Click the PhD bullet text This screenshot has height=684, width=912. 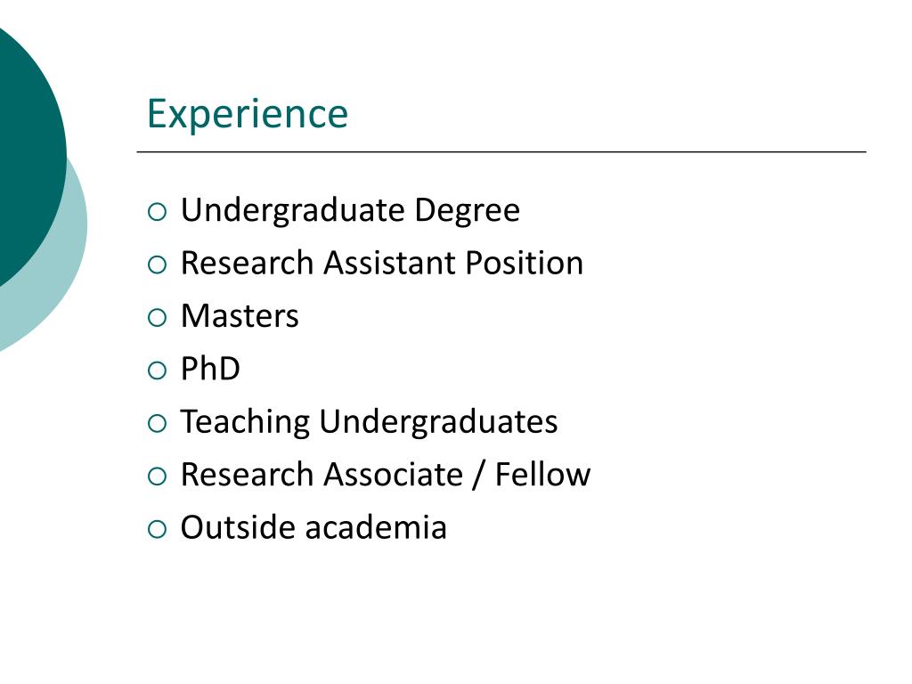pyautogui.click(x=210, y=369)
